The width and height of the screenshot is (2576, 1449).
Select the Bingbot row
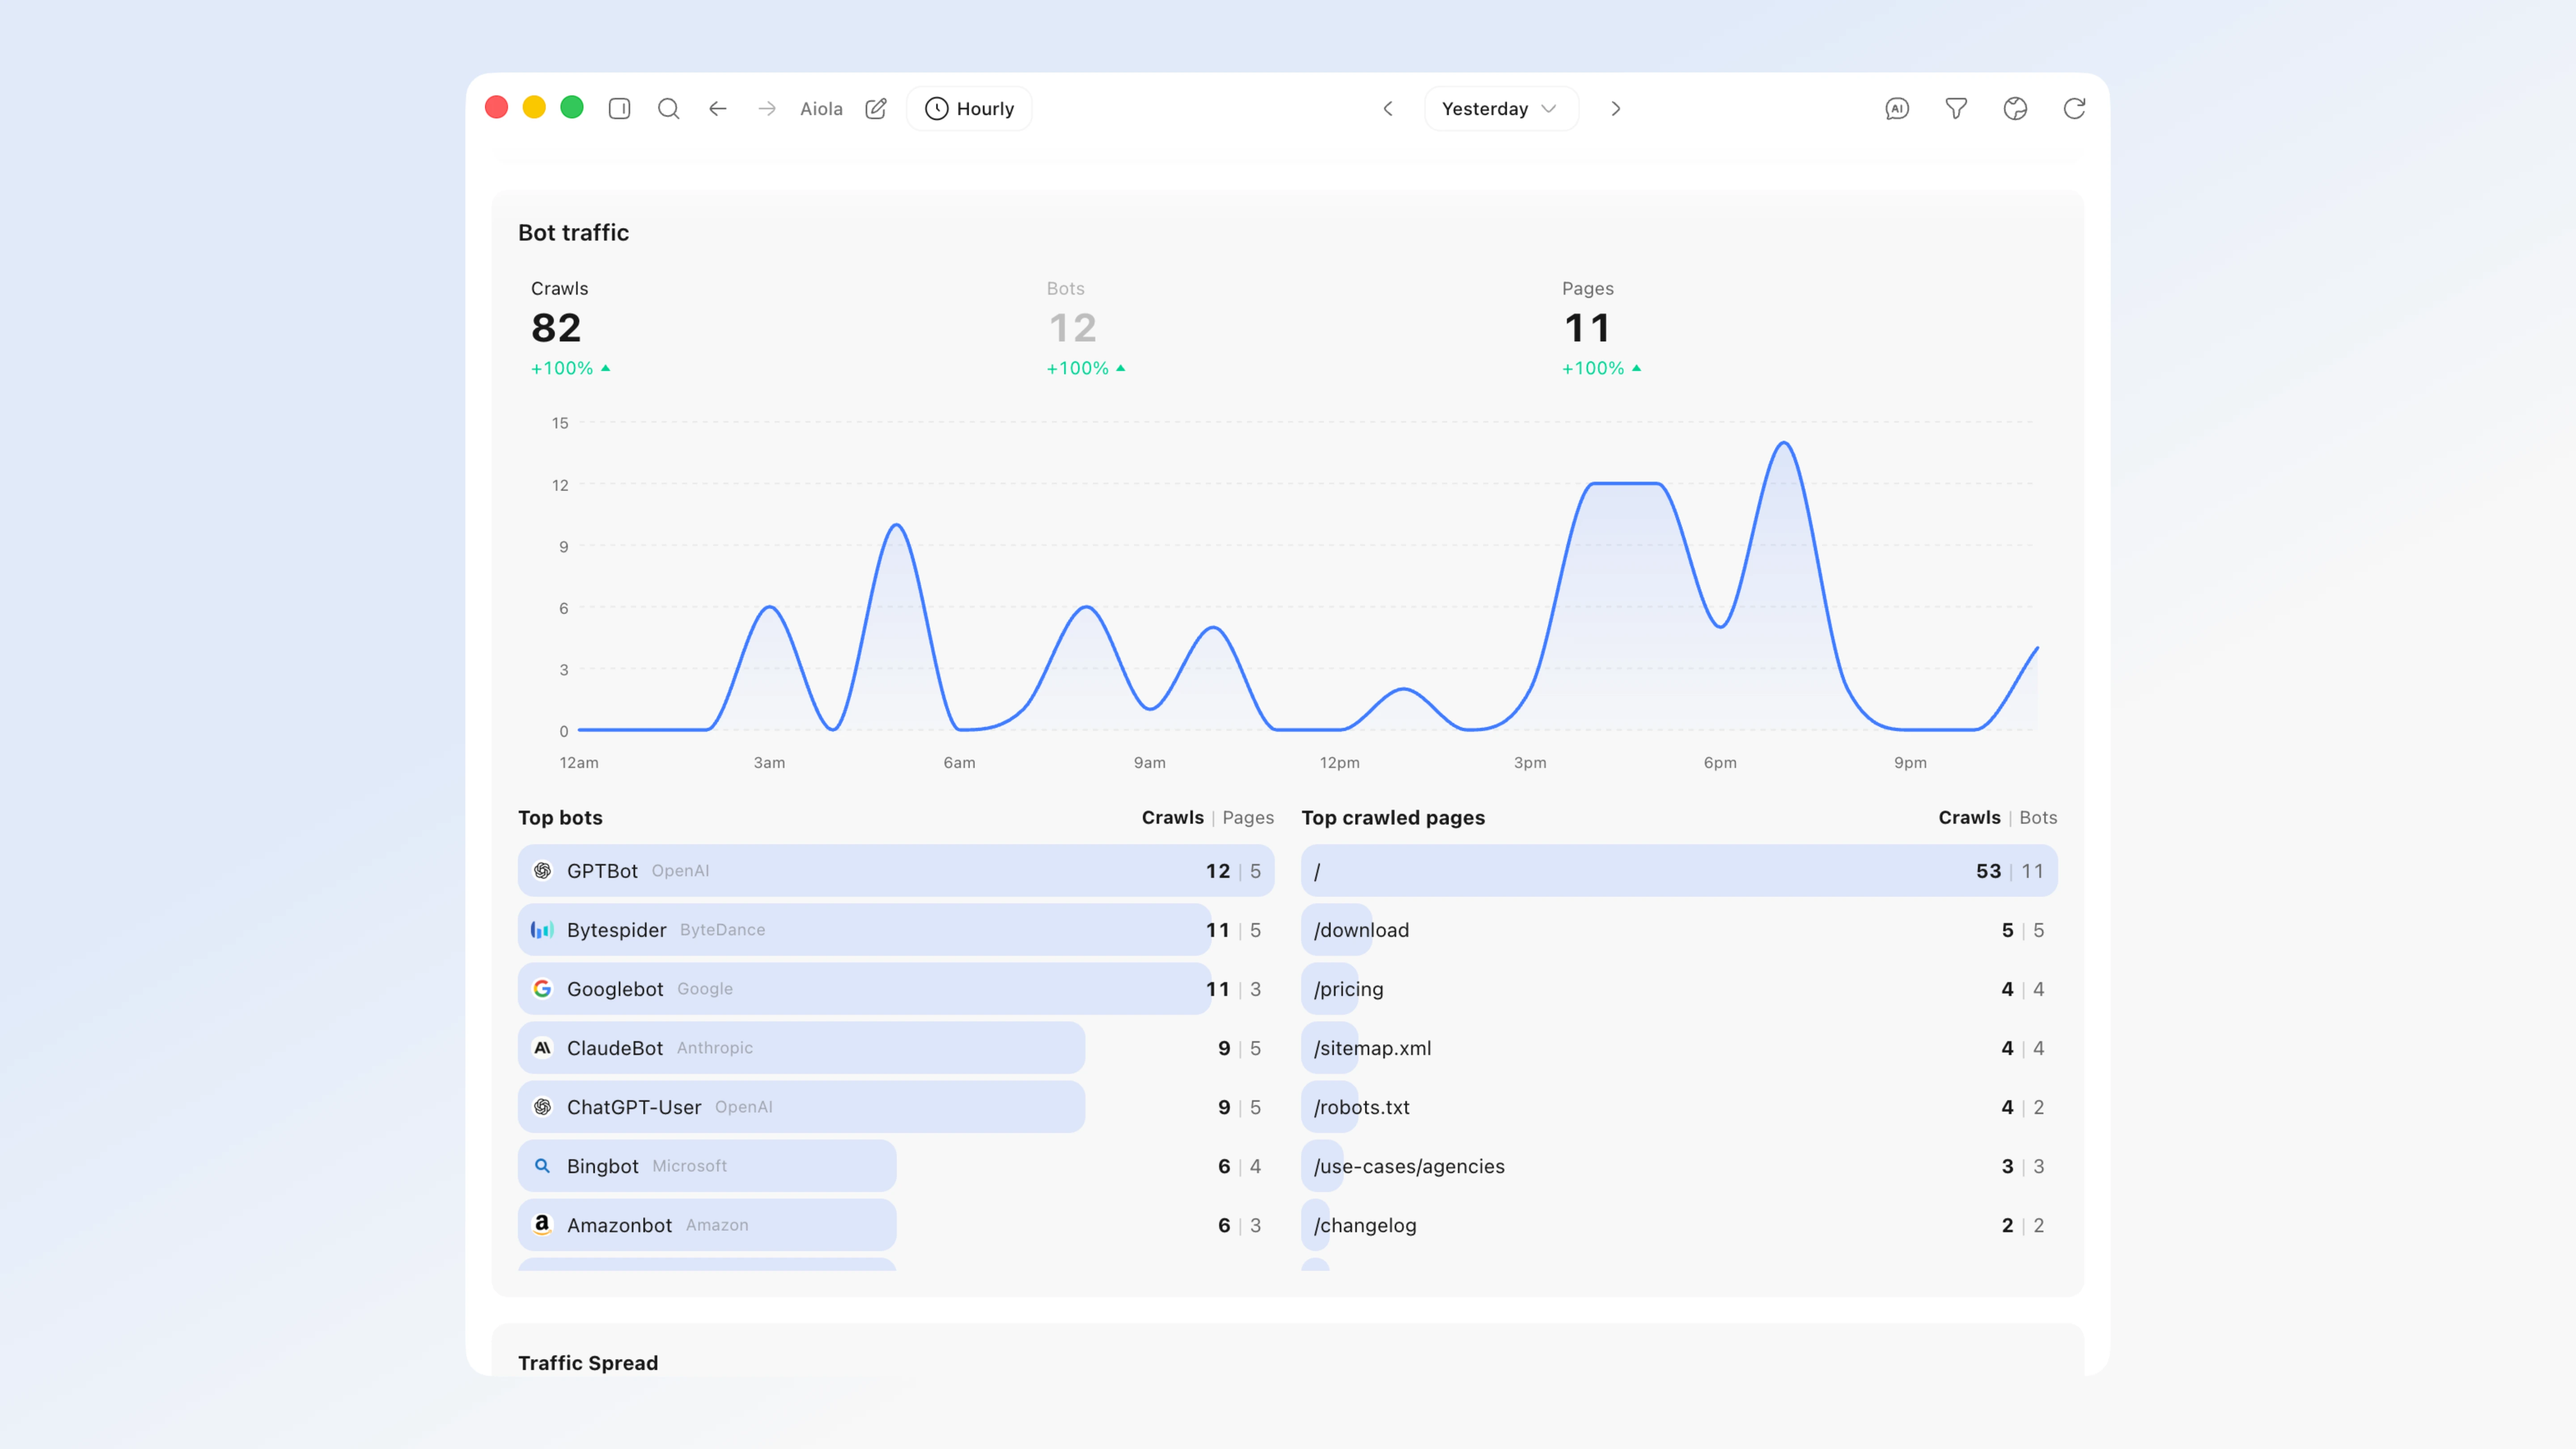point(896,1165)
